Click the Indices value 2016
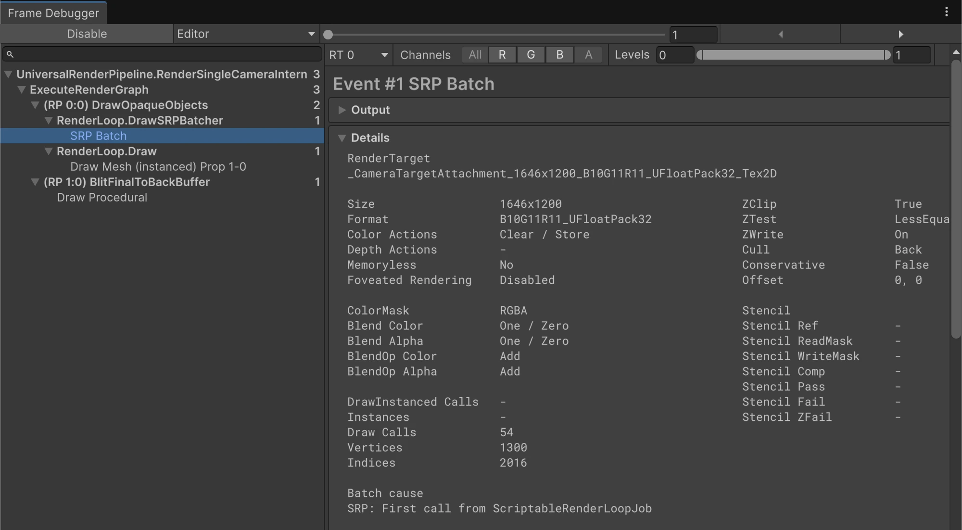962x530 pixels. click(x=513, y=463)
